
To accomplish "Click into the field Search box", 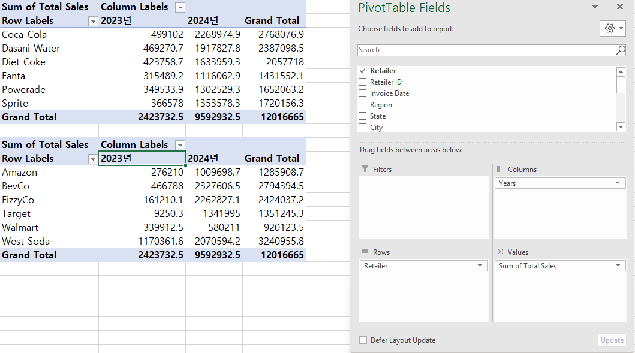I will point(486,50).
